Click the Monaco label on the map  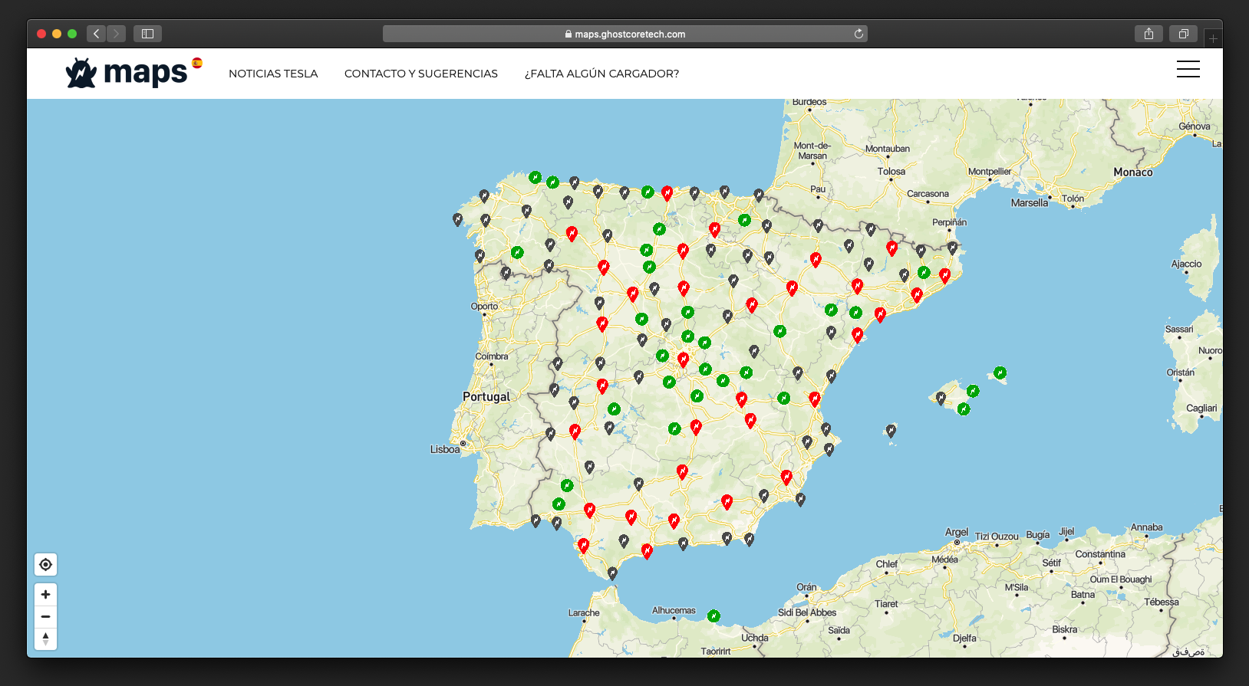[x=1133, y=172]
